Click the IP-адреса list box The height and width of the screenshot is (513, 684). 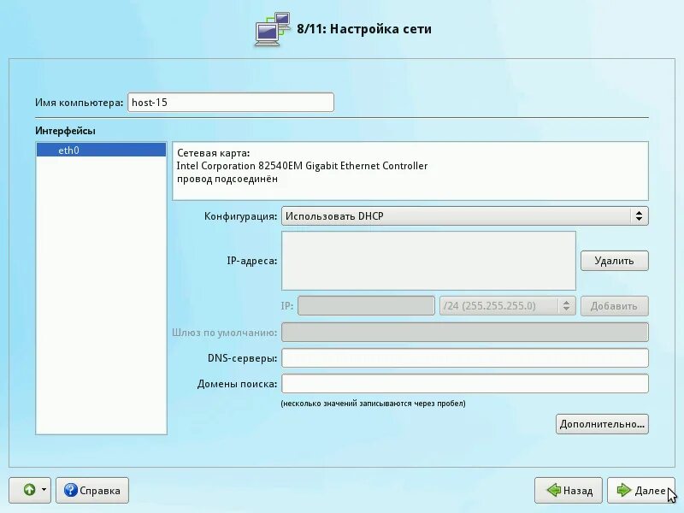[x=428, y=261]
